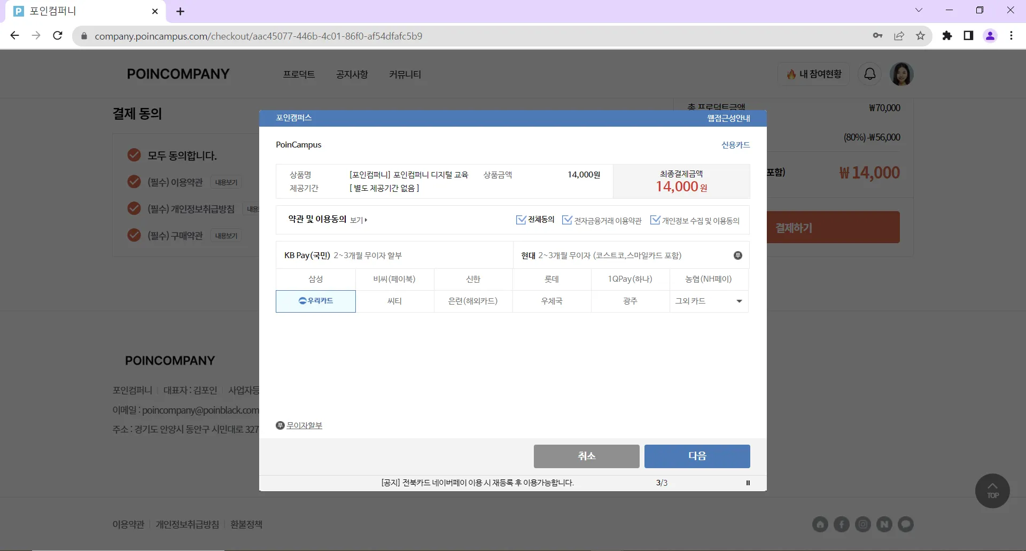Open the Chrome profile avatar
This screenshot has width=1026, height=551.
pos(990,36)
